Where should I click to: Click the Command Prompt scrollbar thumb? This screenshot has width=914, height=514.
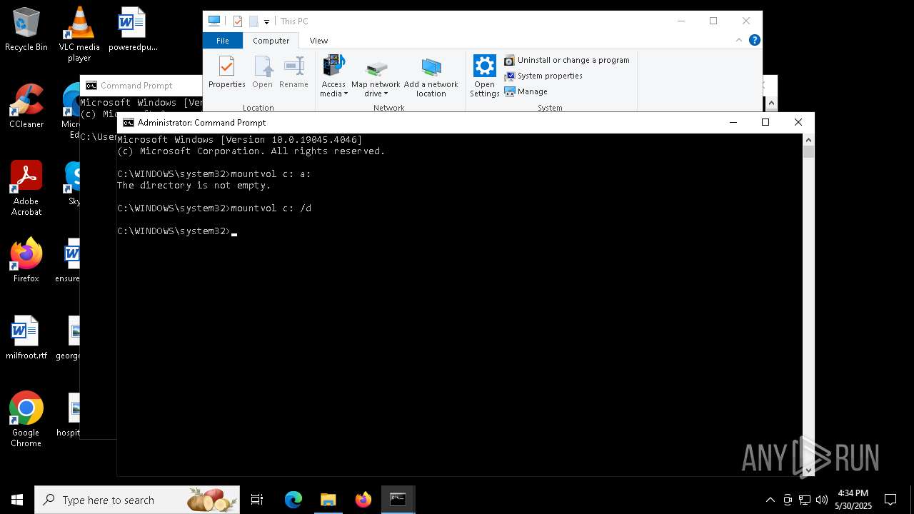click(808, 151)
